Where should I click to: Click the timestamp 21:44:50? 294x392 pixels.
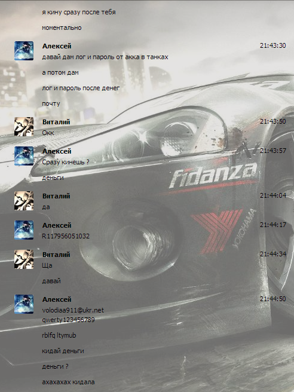pyautogui.click(x=272, y=299)
